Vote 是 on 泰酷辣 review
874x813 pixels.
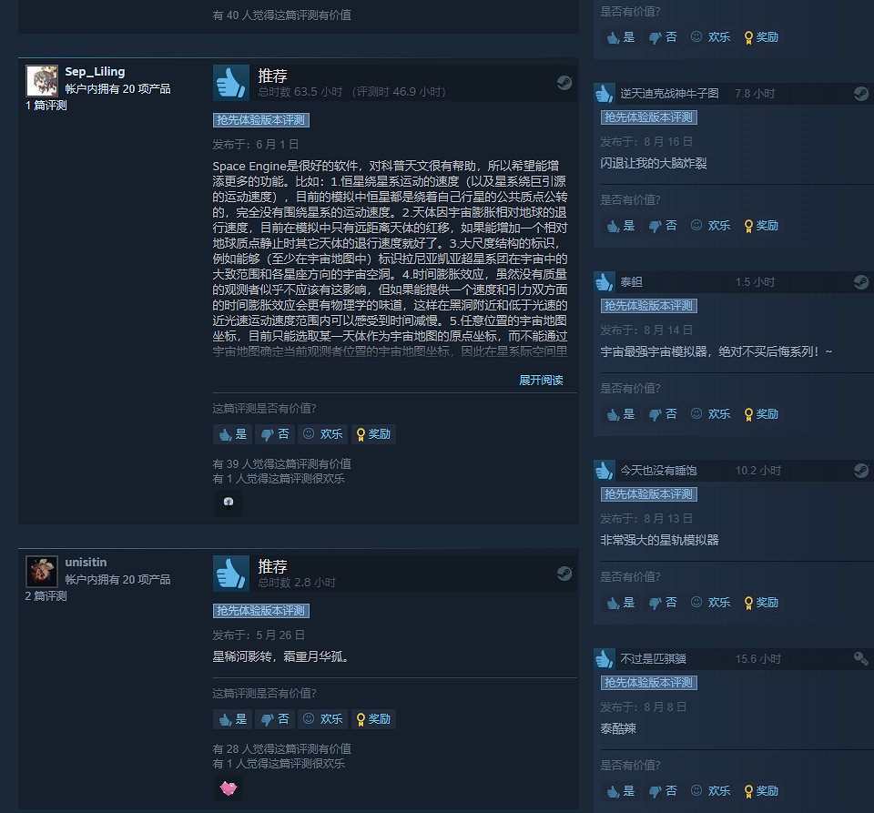click(621, 791)
